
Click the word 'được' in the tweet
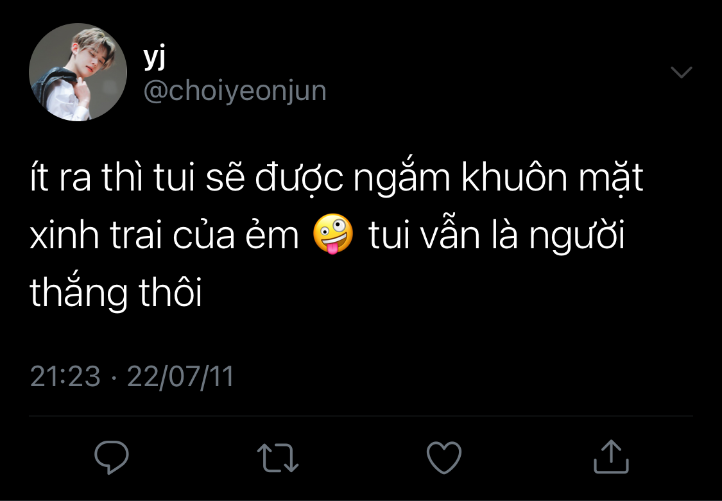[299, 180]
